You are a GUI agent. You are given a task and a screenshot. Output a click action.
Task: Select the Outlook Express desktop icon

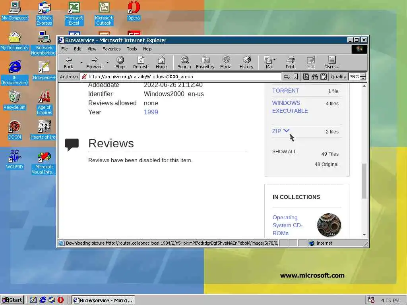tap(44, 13)
